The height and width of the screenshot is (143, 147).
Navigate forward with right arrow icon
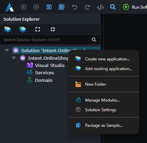click(36, 7)
